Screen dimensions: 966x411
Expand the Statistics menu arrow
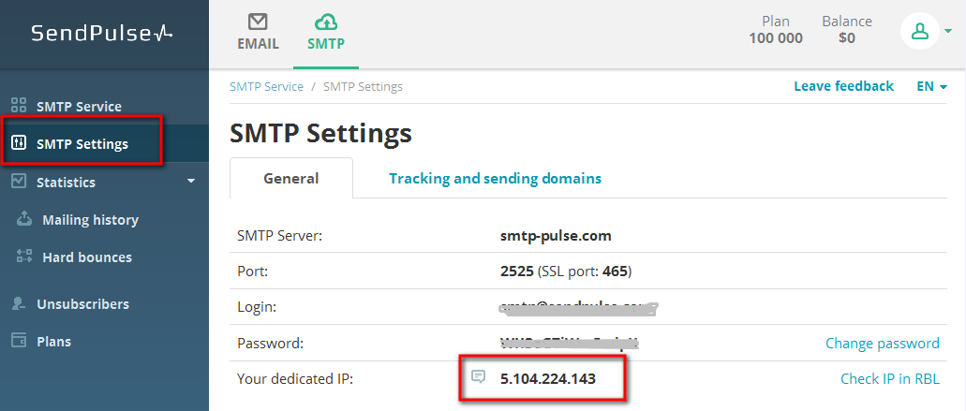(191, 181)
